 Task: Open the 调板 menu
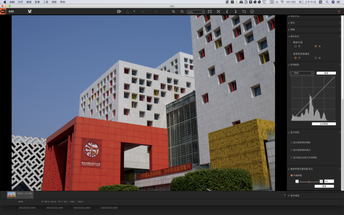(54, 2)
